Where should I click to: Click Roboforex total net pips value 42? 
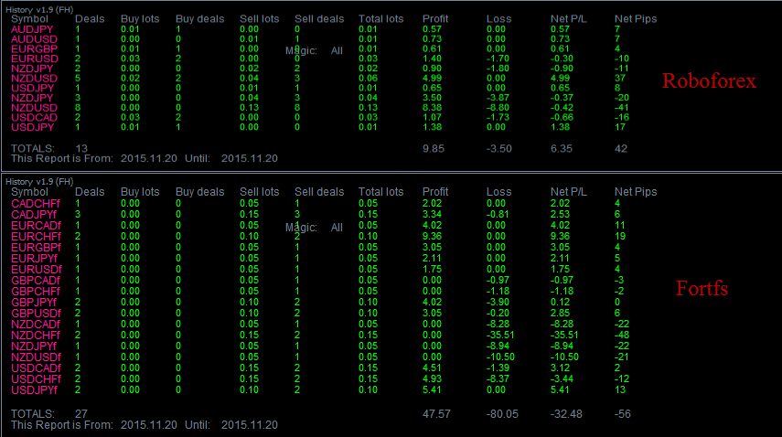[621, 148]
